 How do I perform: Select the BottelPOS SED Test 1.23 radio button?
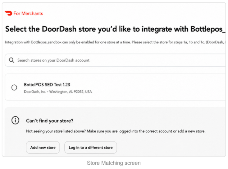[x=14, y=87]
